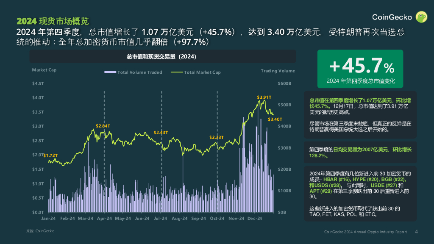Click the $100B trading volume axis tick
This screenshot has height=244, width=434.
pos(284,191)
